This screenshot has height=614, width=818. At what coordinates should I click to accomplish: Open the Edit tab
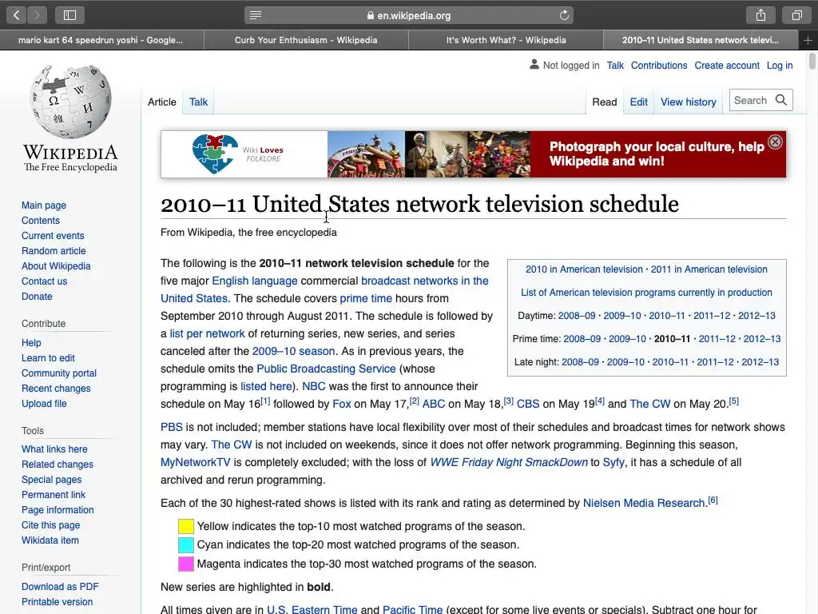(638, 102)
